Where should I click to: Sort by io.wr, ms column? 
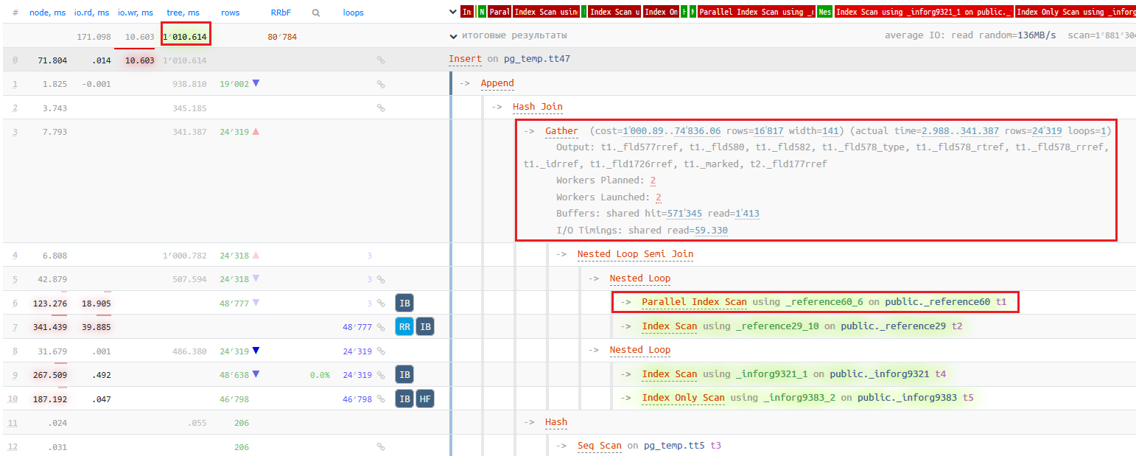pyautogui.click(x=136, y=13)
